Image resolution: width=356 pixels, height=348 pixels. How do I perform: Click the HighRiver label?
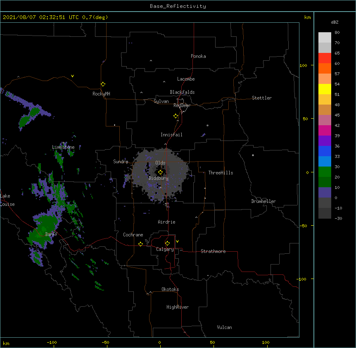178,307
